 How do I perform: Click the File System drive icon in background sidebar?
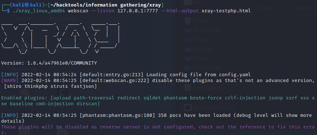pyautogui.click(x=188, y=88)
